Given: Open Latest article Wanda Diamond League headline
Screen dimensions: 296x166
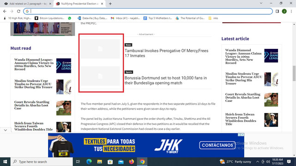Looking at the screenshot, I should [243, 56].
